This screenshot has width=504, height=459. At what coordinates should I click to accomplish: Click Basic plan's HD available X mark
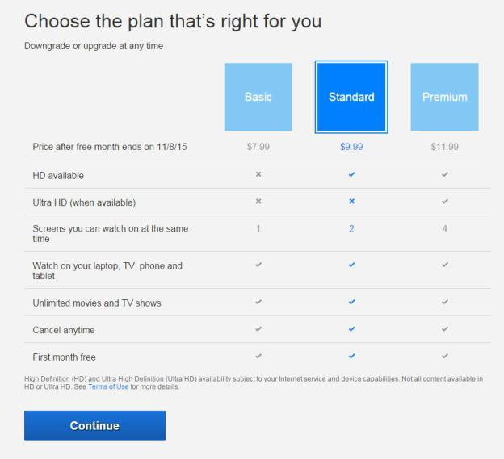(x=258, y=174)
